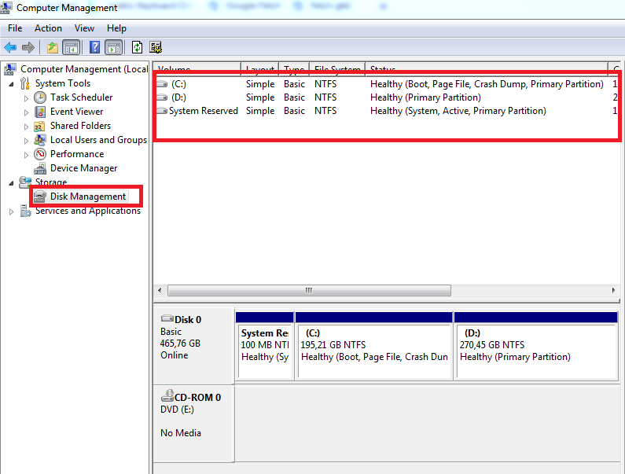This screenshot has height=474, width=625.
Task: Click the Refresh toolbar icon
Action: pos(137,47)
